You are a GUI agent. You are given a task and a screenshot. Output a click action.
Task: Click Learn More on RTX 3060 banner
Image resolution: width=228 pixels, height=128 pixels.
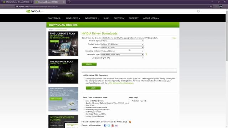(x=54, y=67)
